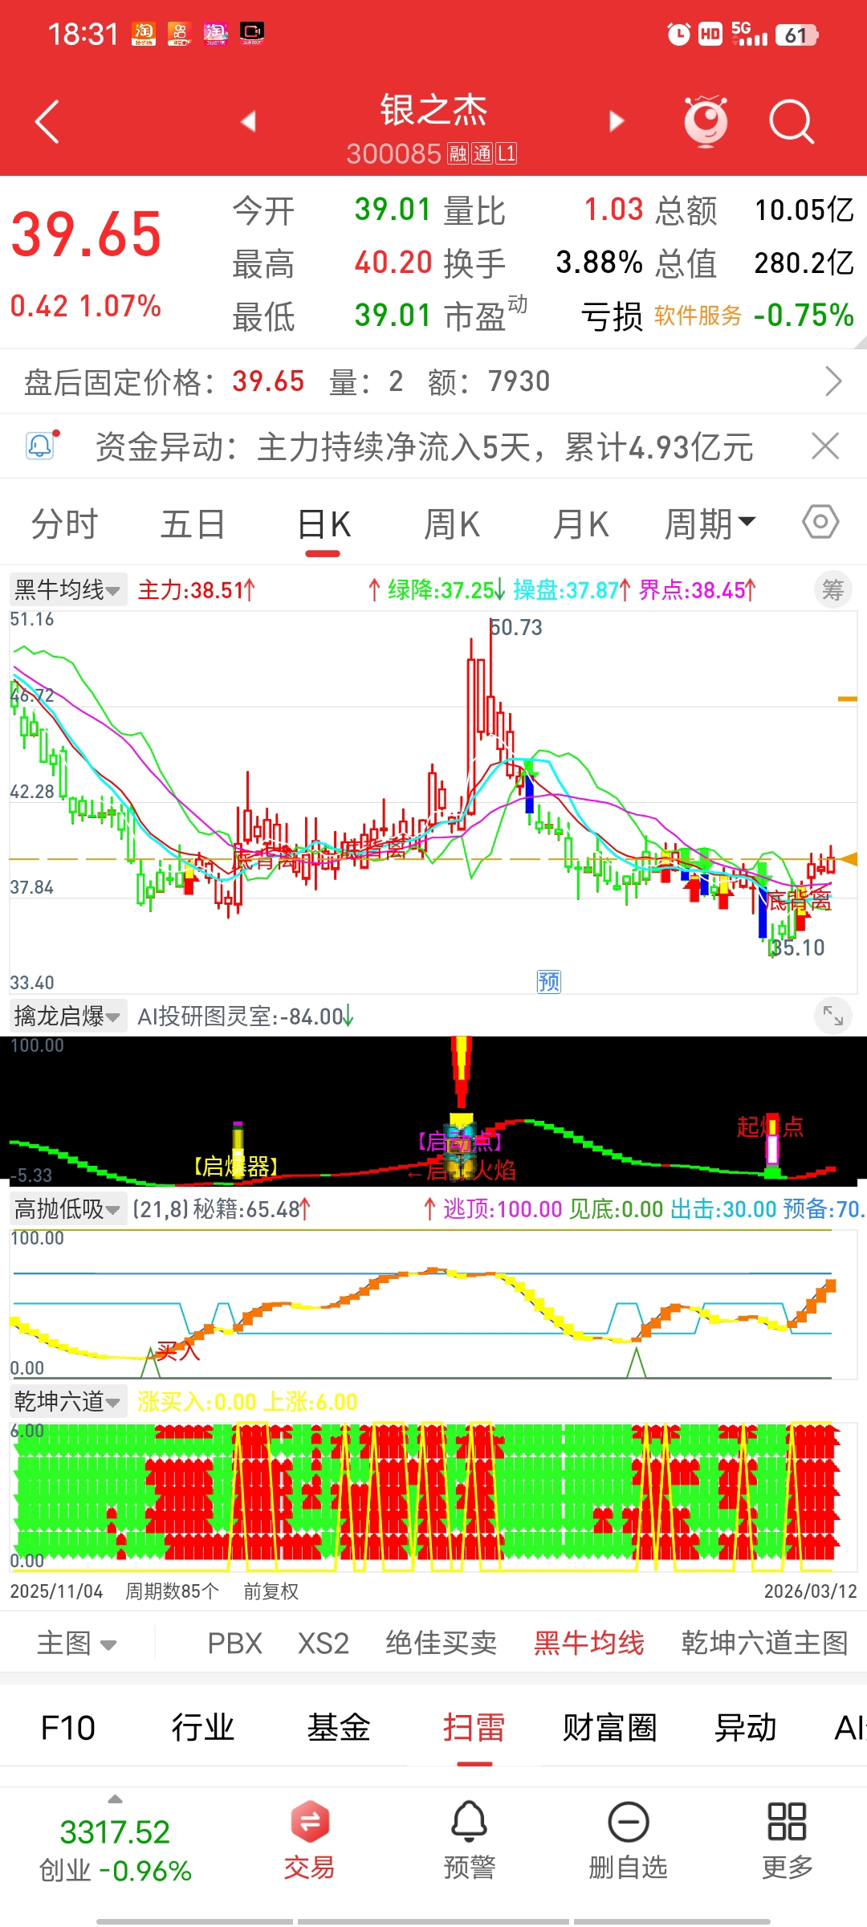This screenshot has height=1927, width=867.
Task: Open 乾坤六道 indicator dropdown
Action: (68, 1401)
